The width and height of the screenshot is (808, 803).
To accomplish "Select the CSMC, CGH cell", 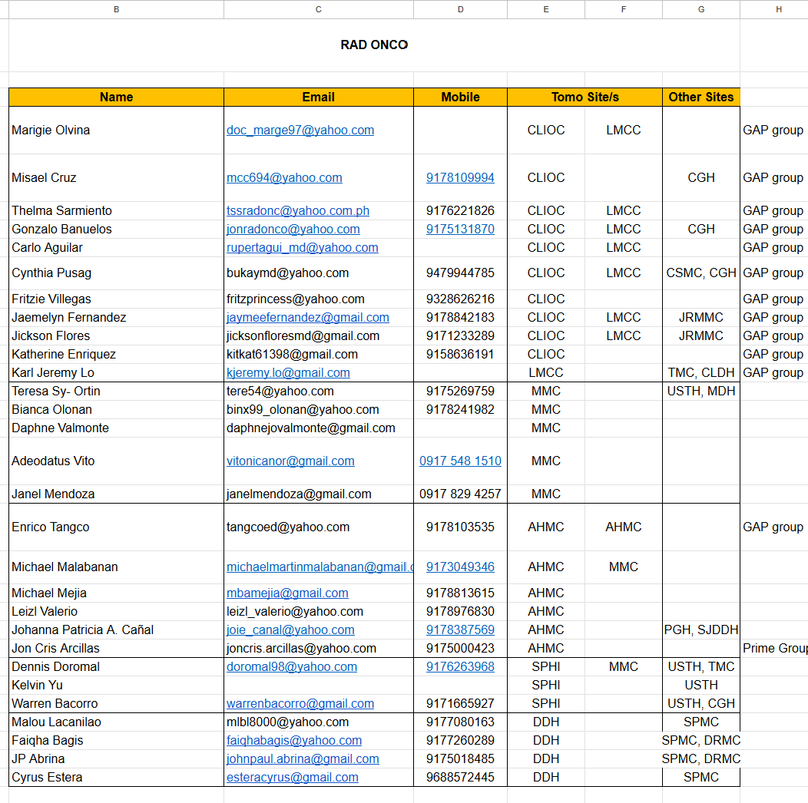I will point(700,273).
